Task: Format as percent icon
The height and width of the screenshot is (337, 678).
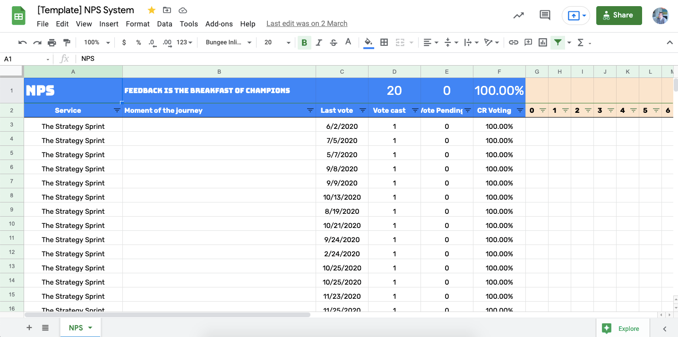Action: (x=138, y=42)
